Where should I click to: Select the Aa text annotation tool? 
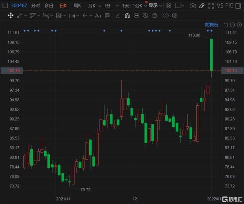tap(98, 16)
